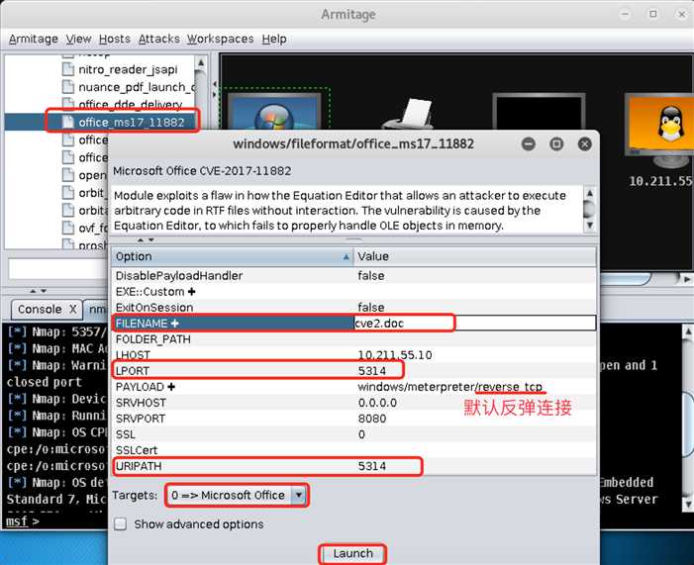Click the office_ms17_11882 file icon
This screenshot has height=565, width=694.
[68, 122]
